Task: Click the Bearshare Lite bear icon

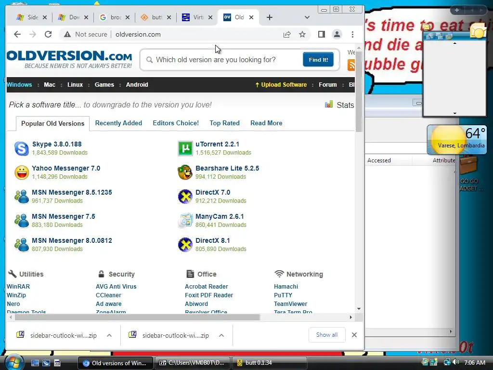Action: (x=185, y=172)
